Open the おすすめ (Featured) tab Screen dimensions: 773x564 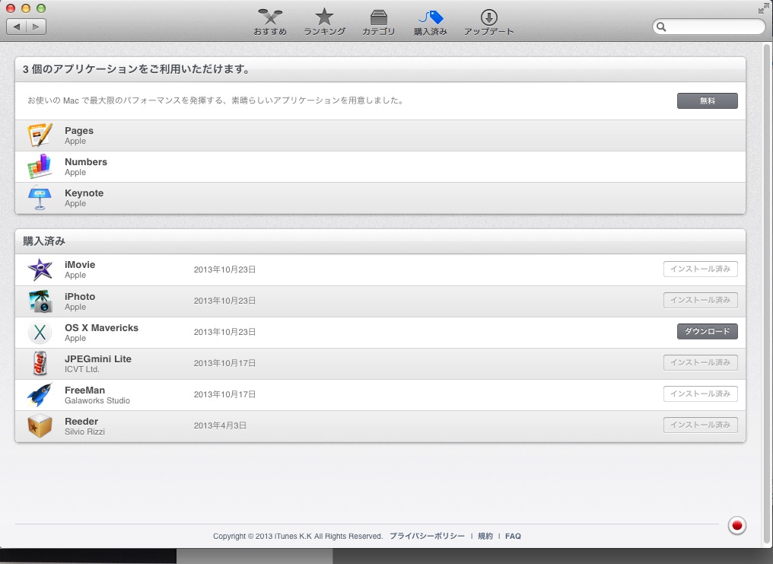point(269,23)
